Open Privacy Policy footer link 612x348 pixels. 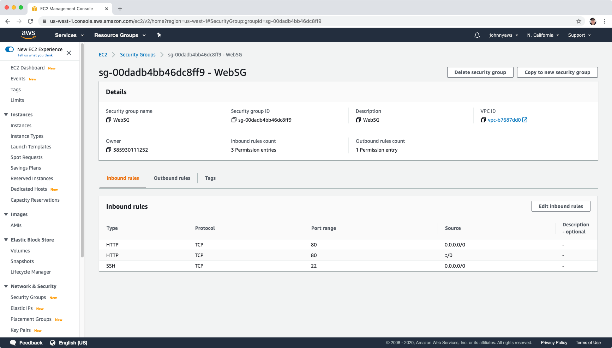554,343
